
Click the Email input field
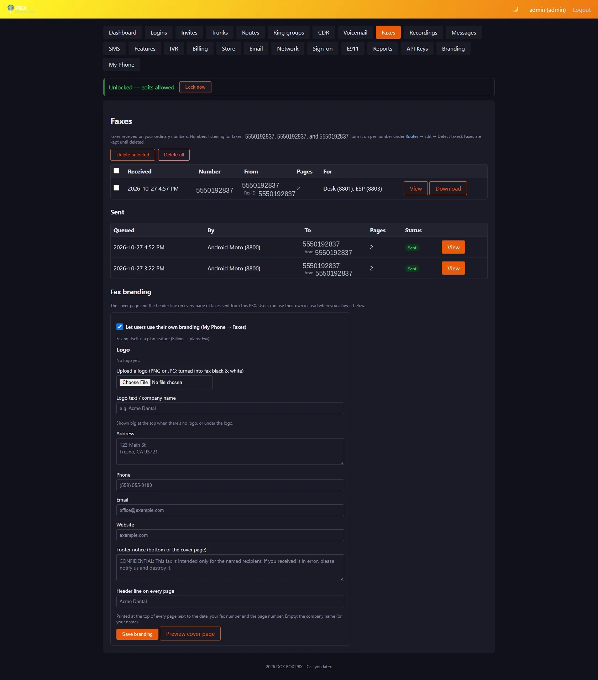pyautogui.click(x=230, y=510)
